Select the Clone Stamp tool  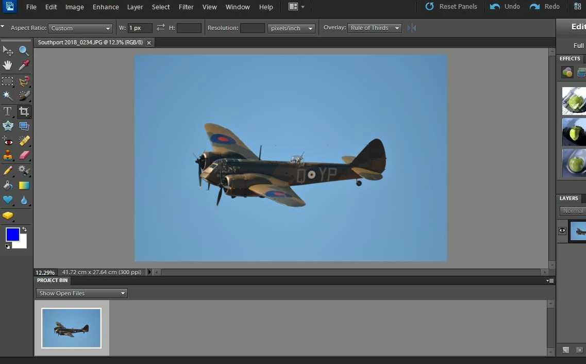8,155
